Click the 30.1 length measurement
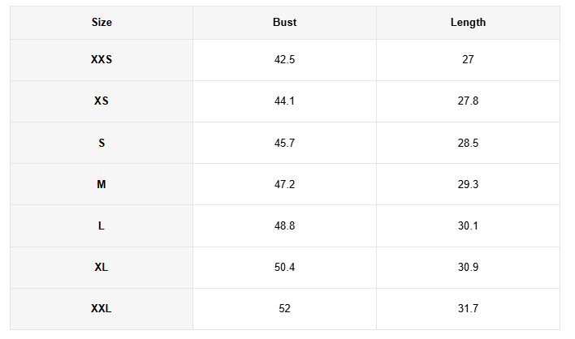The image size is (575, 339). [468, 226]
